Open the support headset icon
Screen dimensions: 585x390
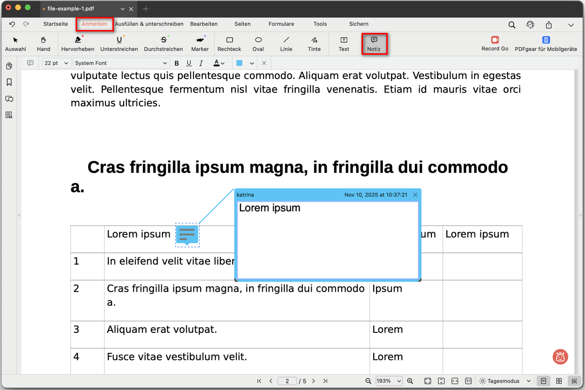coord(530,25)
